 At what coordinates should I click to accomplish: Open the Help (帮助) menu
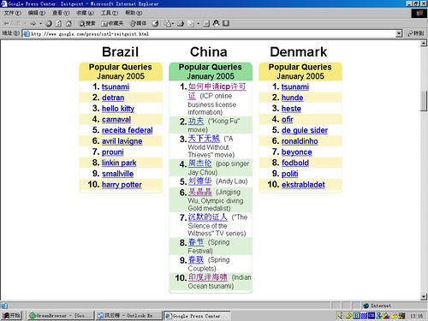point(134,13)
